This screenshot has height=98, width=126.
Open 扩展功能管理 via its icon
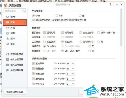(x=8, y=54)
